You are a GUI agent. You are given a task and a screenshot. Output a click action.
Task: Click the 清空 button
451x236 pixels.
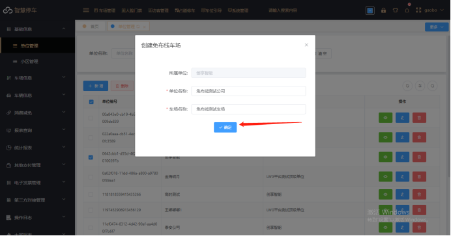[323, 53]
